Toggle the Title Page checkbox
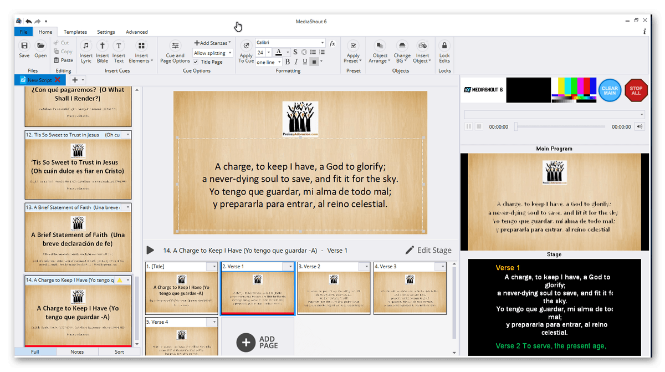Screen dimensions: 665x372 click(x=196, y=62)
